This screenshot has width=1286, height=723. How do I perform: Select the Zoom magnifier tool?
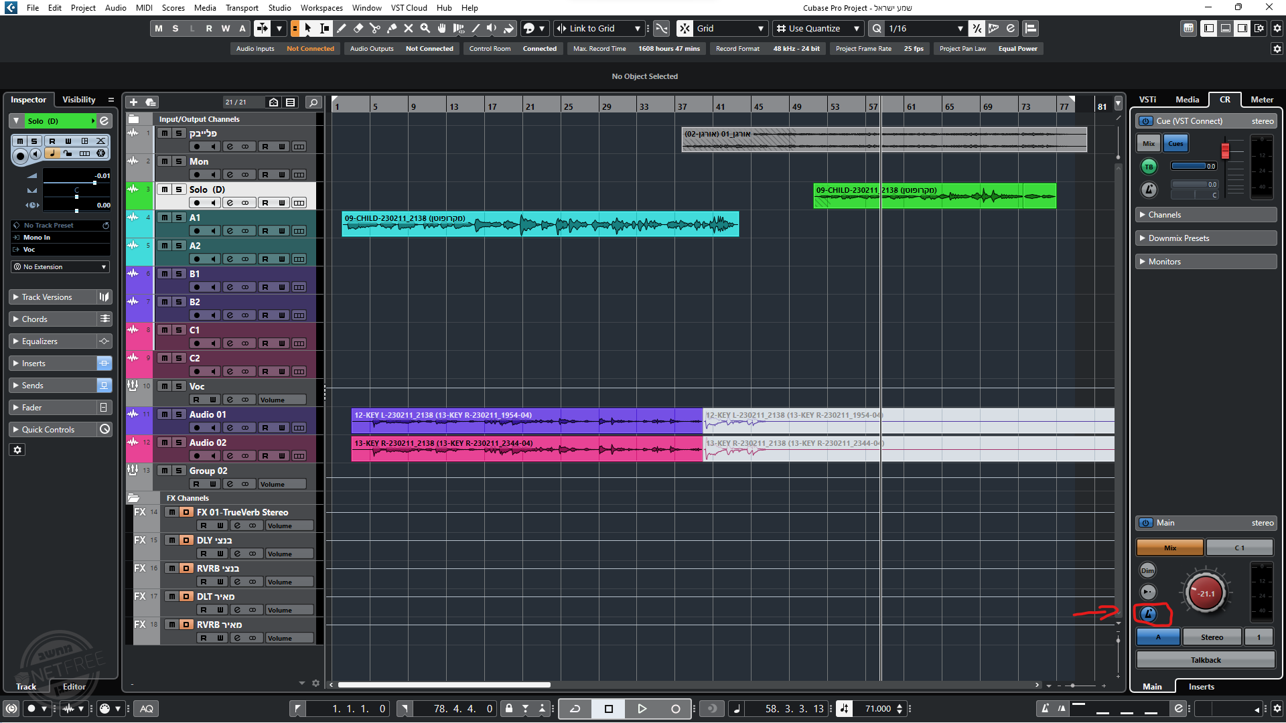425,28
